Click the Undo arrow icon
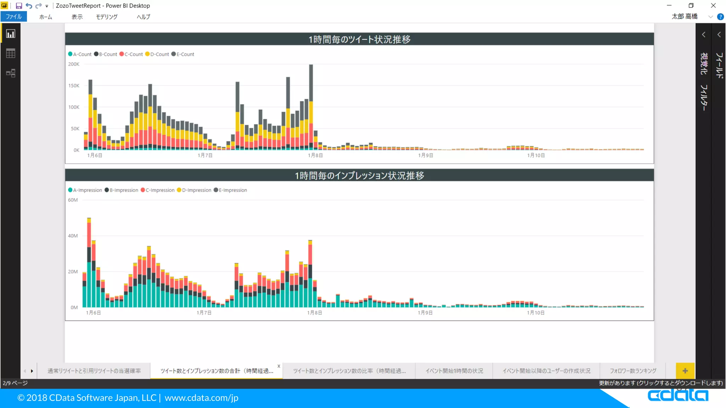Viewport: 726px width, 408px height. point(29,6)
